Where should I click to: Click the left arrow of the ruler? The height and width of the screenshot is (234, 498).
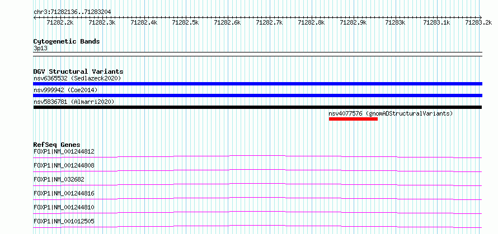(x=35, y=17)
